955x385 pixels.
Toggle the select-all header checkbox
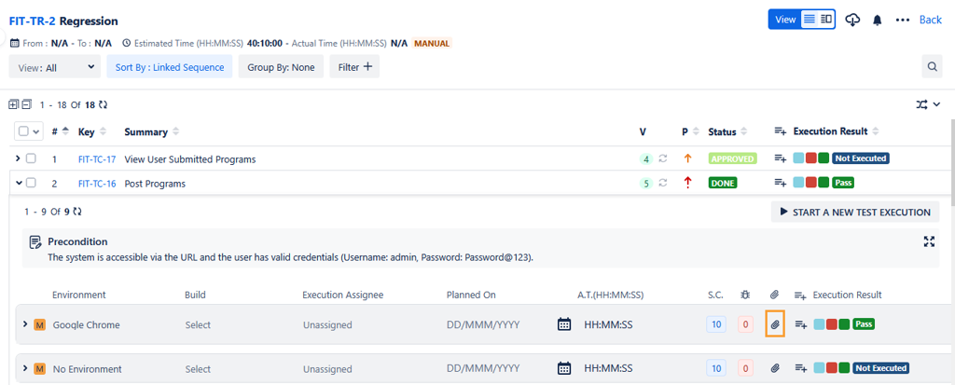23,131
